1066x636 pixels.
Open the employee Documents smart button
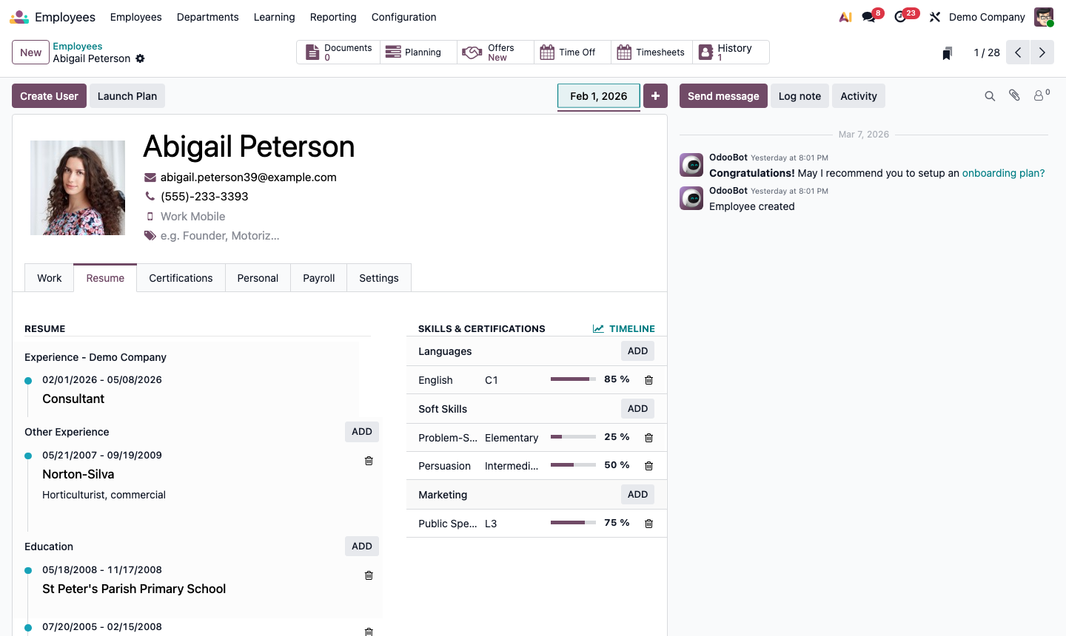[x=338, y=52]
